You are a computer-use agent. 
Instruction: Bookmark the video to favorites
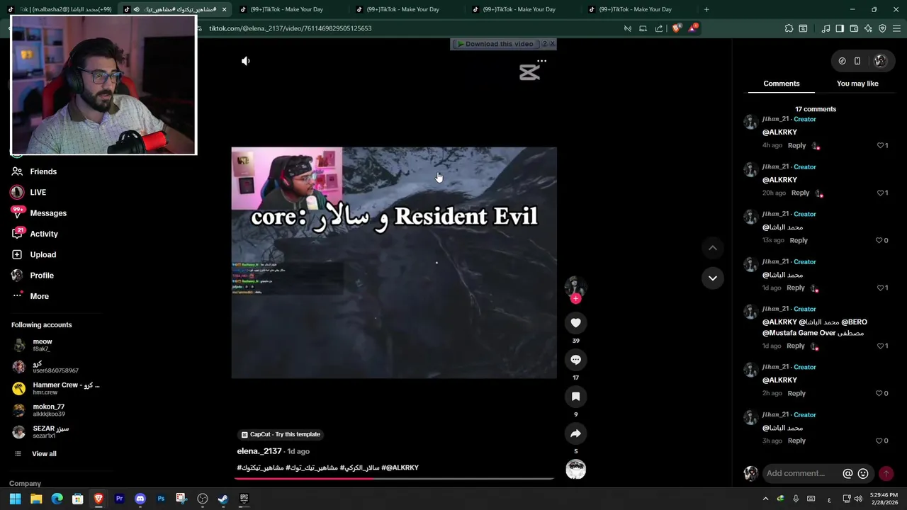coord(575,397)
